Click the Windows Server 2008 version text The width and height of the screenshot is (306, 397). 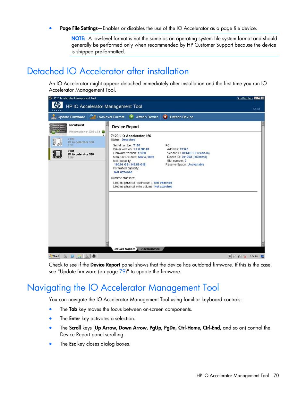pos(84,132)
